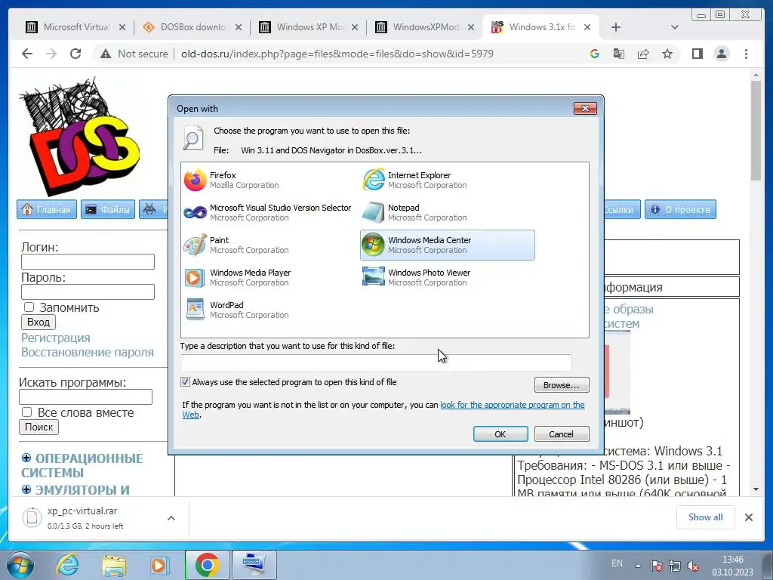Click the Поиск search button
This screenshot has width=773, height=580.
[x=39, y=427]
